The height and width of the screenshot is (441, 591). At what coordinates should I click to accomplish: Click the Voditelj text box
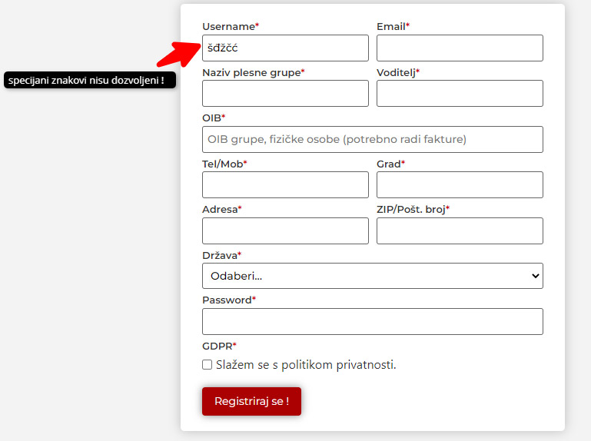point(460,94)
